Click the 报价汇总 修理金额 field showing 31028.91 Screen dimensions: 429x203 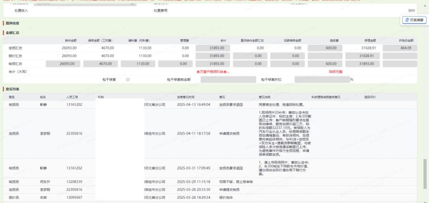362,56
